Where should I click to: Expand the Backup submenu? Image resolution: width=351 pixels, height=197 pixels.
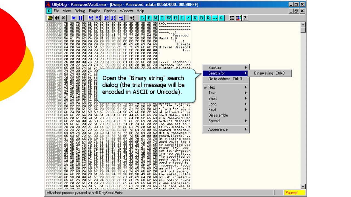tap(225, 68)
